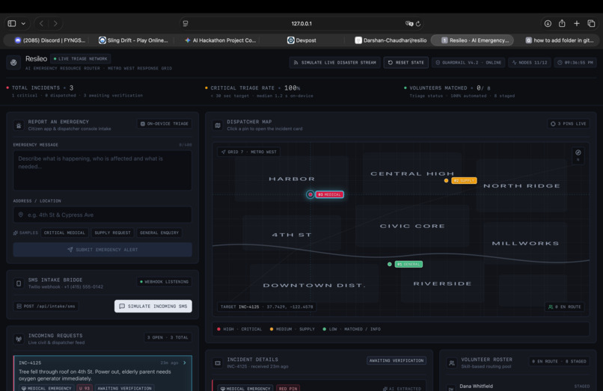Switch to the Discord | FYNGS tab

point(50,40)
